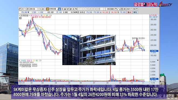Click the 2021/11/04 date input field
This screenshot has height=100, width=178.
[131, 9]
